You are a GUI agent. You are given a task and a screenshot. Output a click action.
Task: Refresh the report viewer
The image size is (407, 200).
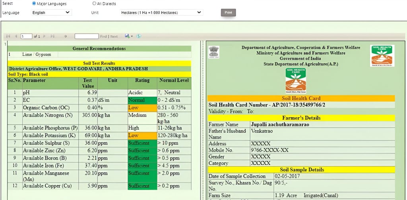pos(139,36)
